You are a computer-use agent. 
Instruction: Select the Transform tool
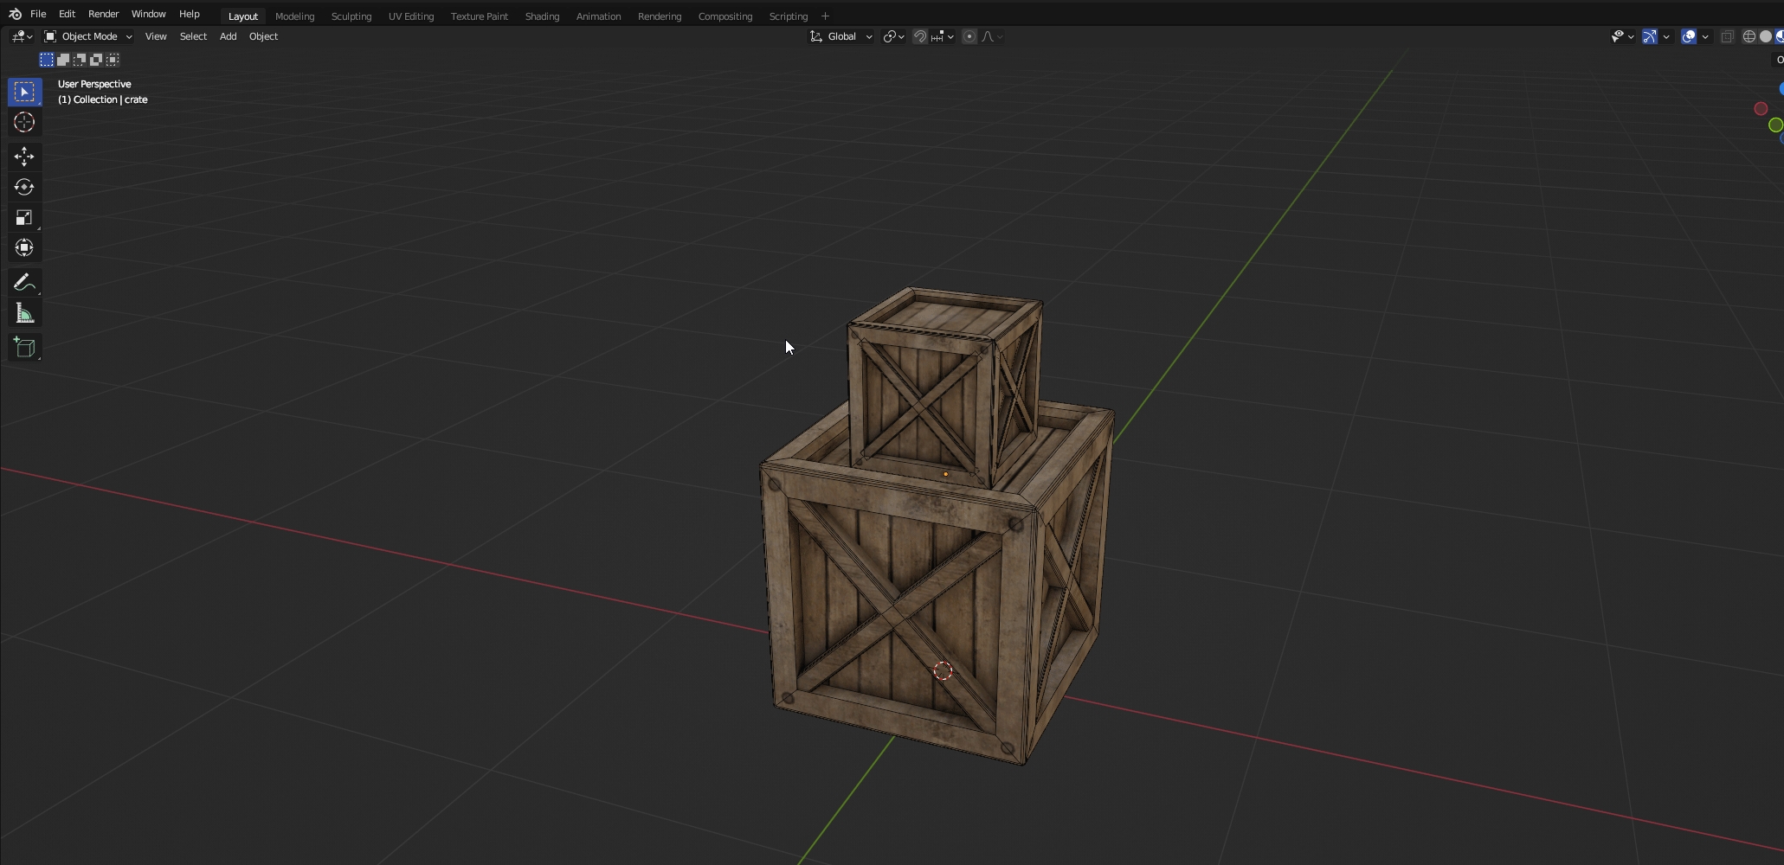(x=24, y=248)
